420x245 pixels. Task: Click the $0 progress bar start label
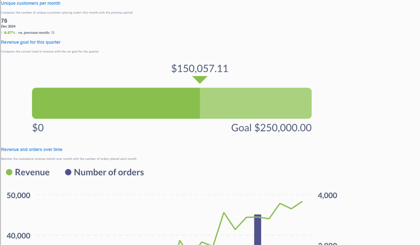pos(38,128)
